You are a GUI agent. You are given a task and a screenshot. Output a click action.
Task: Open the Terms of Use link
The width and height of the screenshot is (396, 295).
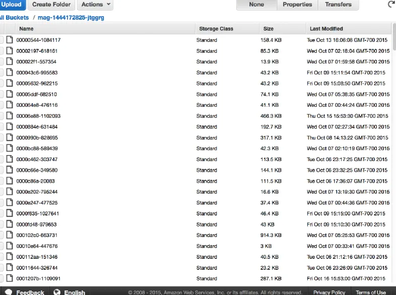[371, 292]
